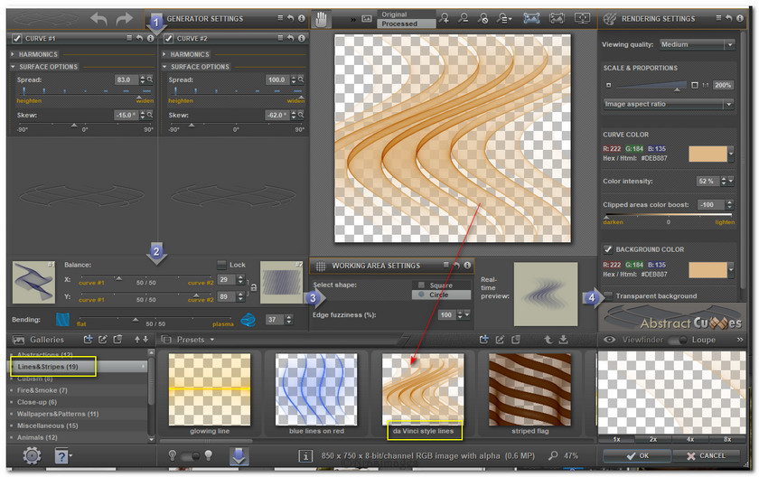Image resolution: width=759 pixels, height=477 pixels.
Task: Click the image info 'i' icon
Action: [305, 455]
